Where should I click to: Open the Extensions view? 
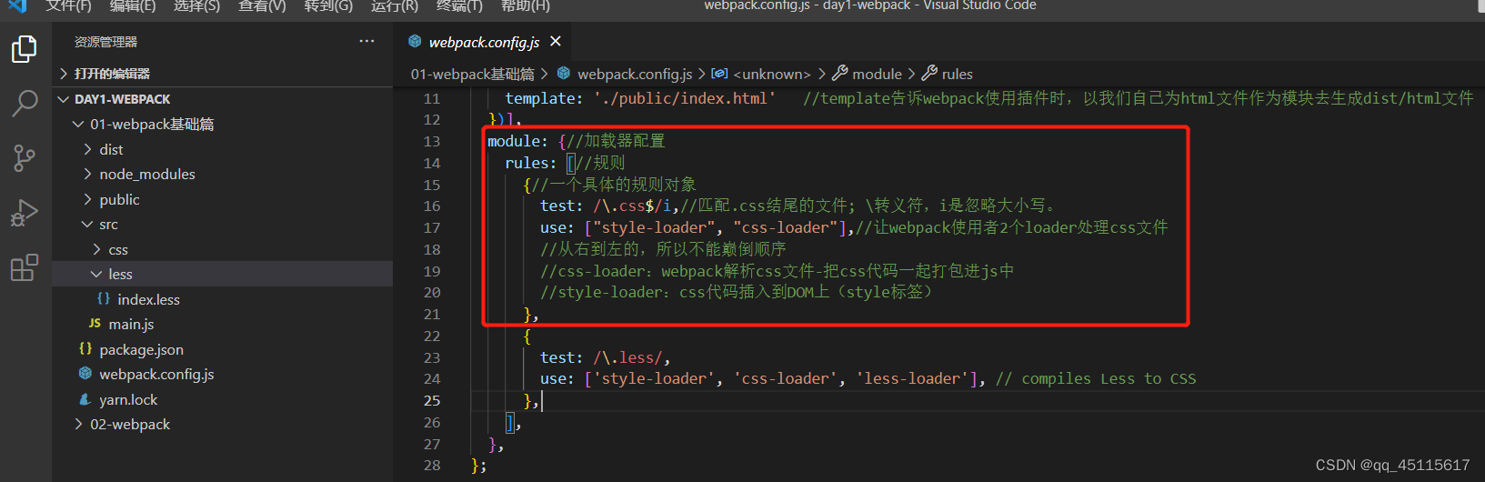coord(25,267)
